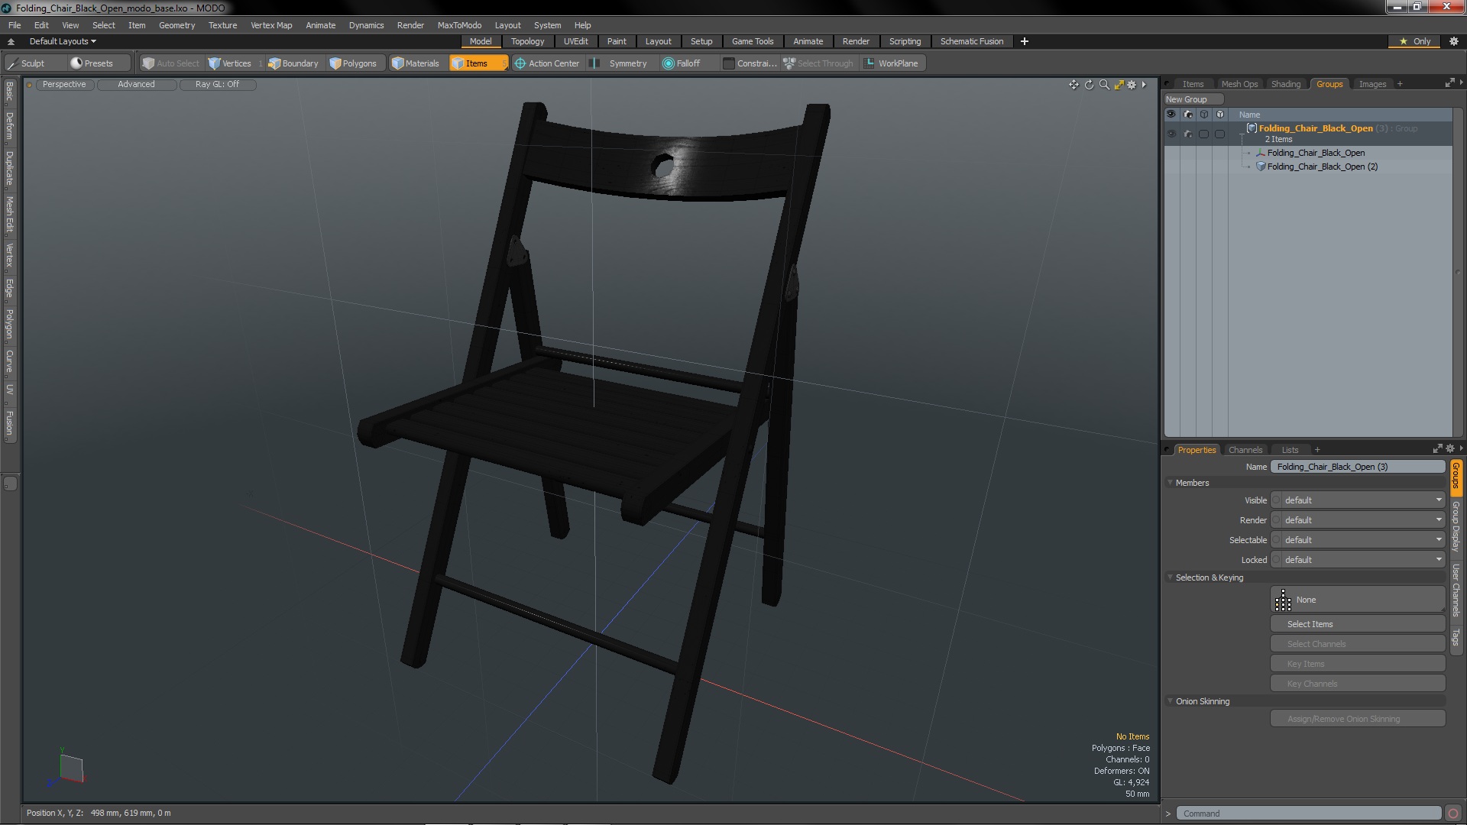Select Folding_Chair_Black_Open (2) mesh item
Viewport: 1467px width, 825px height.
coord(1322,167)
